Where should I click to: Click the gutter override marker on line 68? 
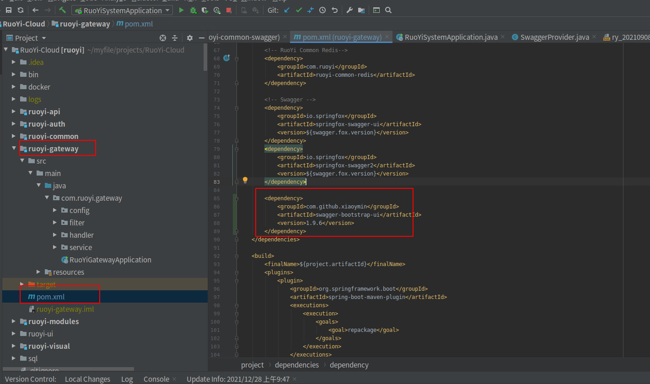[226, 58]
